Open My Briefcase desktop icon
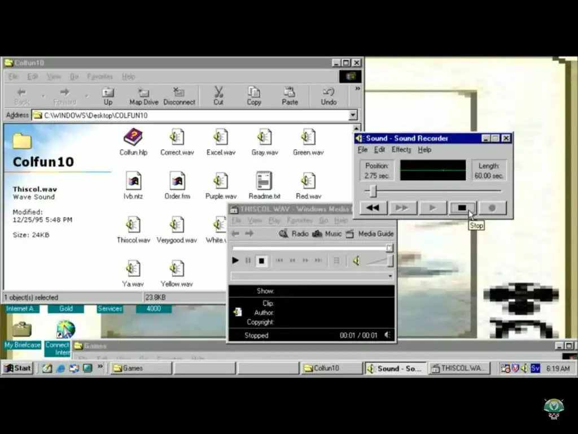The width and height of the screenshot is (578, 434). (x=22, y=335)
